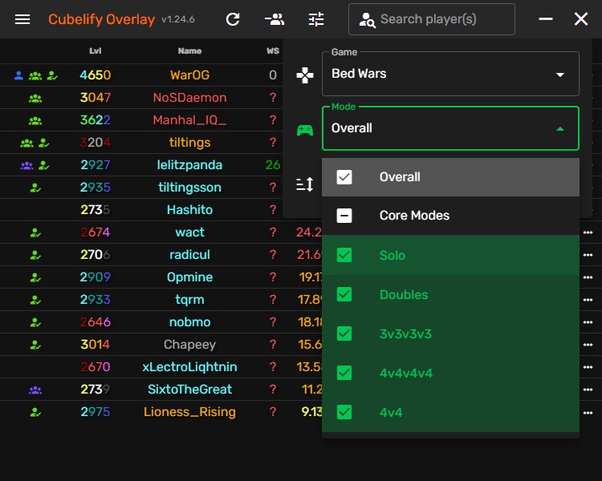
Task: Click the Name column header
Action: [x=189, y=51]
